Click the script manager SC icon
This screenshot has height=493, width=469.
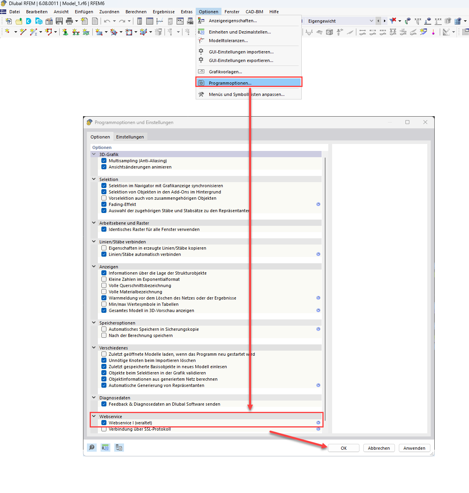click(x=190, y=21)
